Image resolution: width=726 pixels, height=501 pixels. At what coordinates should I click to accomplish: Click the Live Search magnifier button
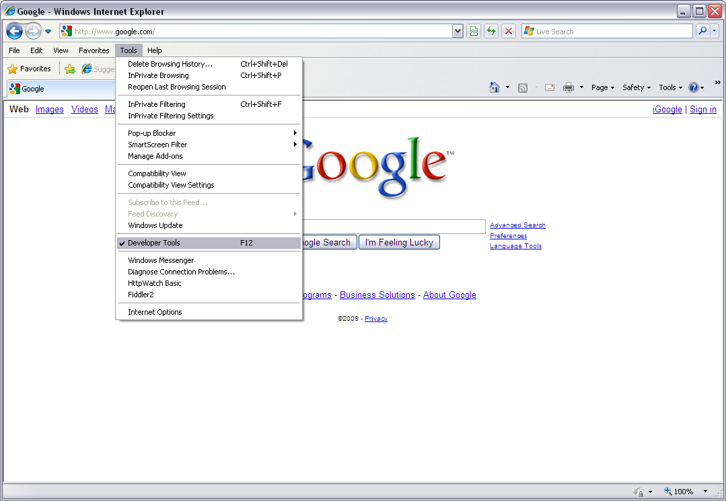tap(703, 31)
